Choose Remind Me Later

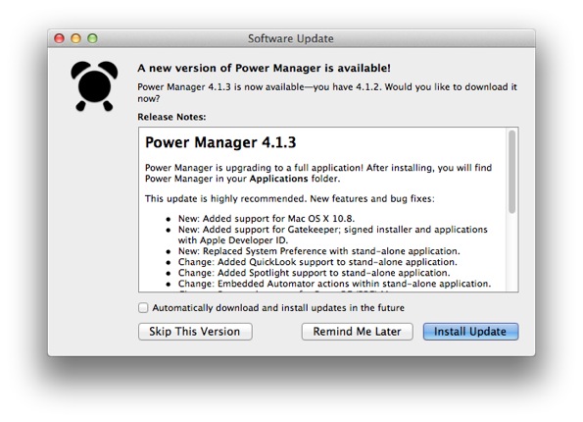point(357,331)
